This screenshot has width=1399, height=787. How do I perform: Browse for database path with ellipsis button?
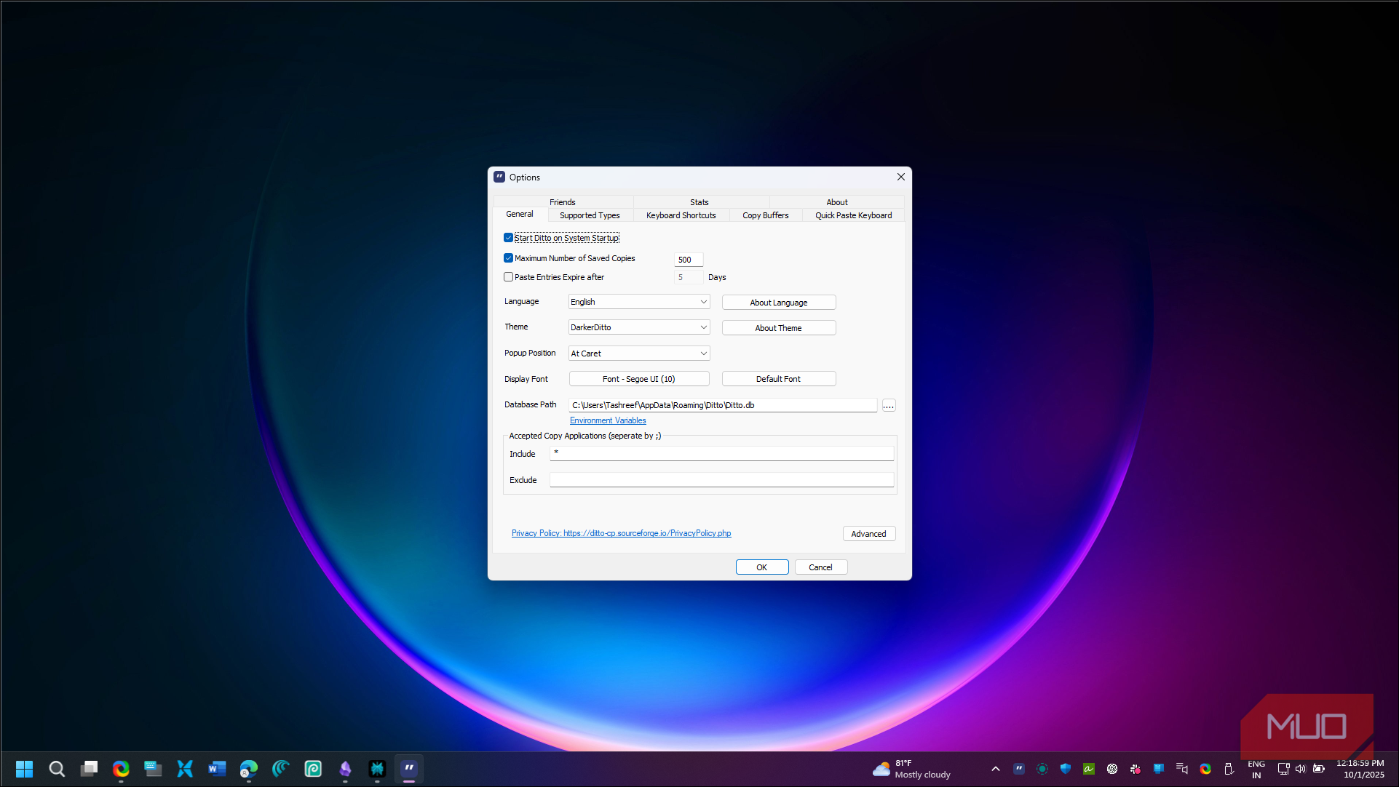pyautogui.click(x=889, y=406)
